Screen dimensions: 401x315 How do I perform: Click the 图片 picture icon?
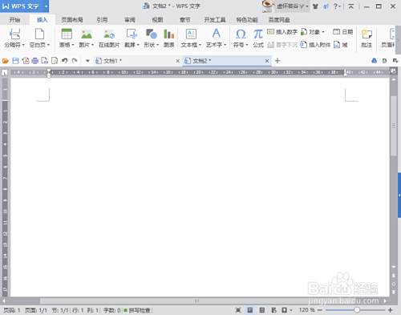click(86, 34)
